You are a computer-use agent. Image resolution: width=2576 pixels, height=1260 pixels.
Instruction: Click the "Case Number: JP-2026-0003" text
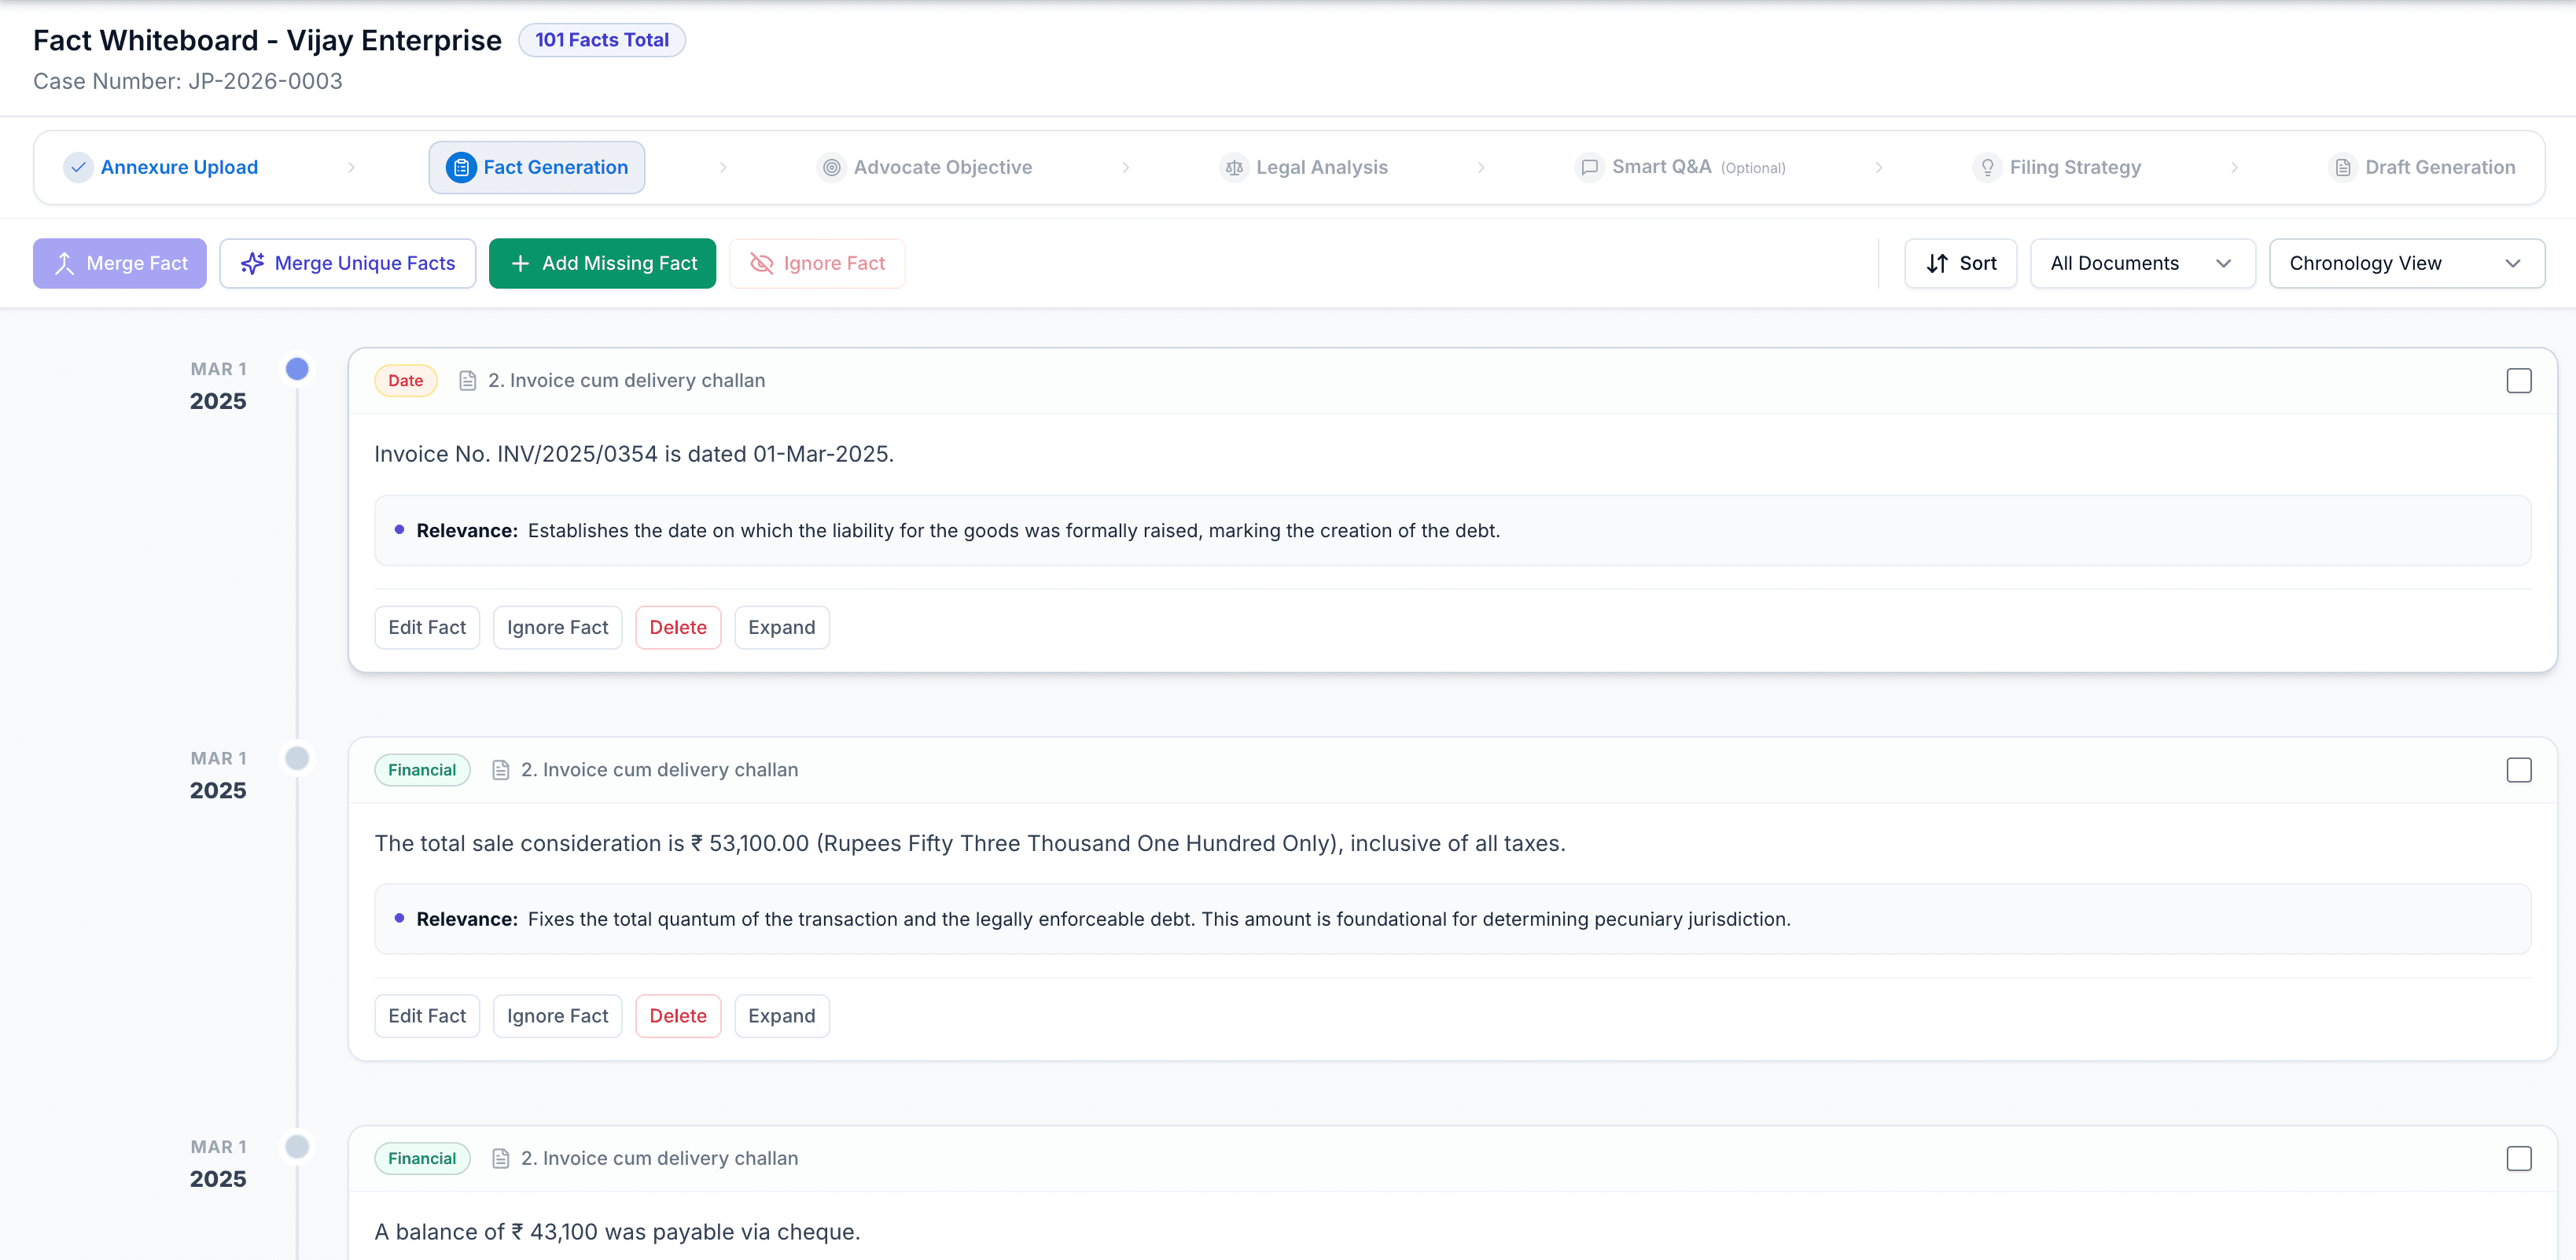coord(188,81)
